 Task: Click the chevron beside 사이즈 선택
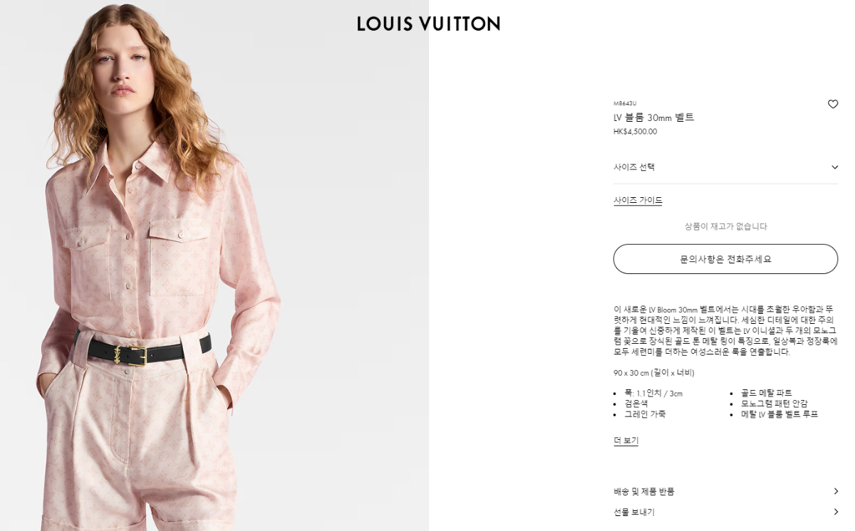(834, 167)
